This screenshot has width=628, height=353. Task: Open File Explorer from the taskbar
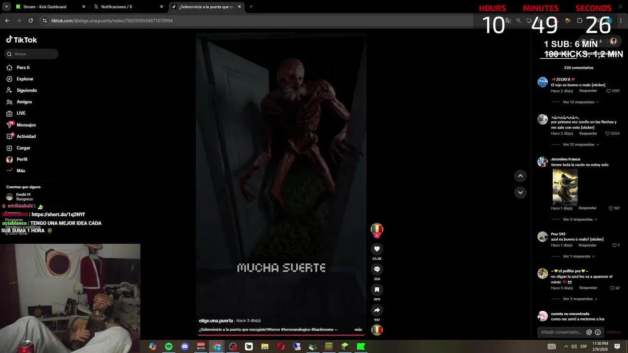point(265,347)
